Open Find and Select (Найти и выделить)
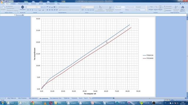Viewport: 188px width, 105px height. click(183, 8)
